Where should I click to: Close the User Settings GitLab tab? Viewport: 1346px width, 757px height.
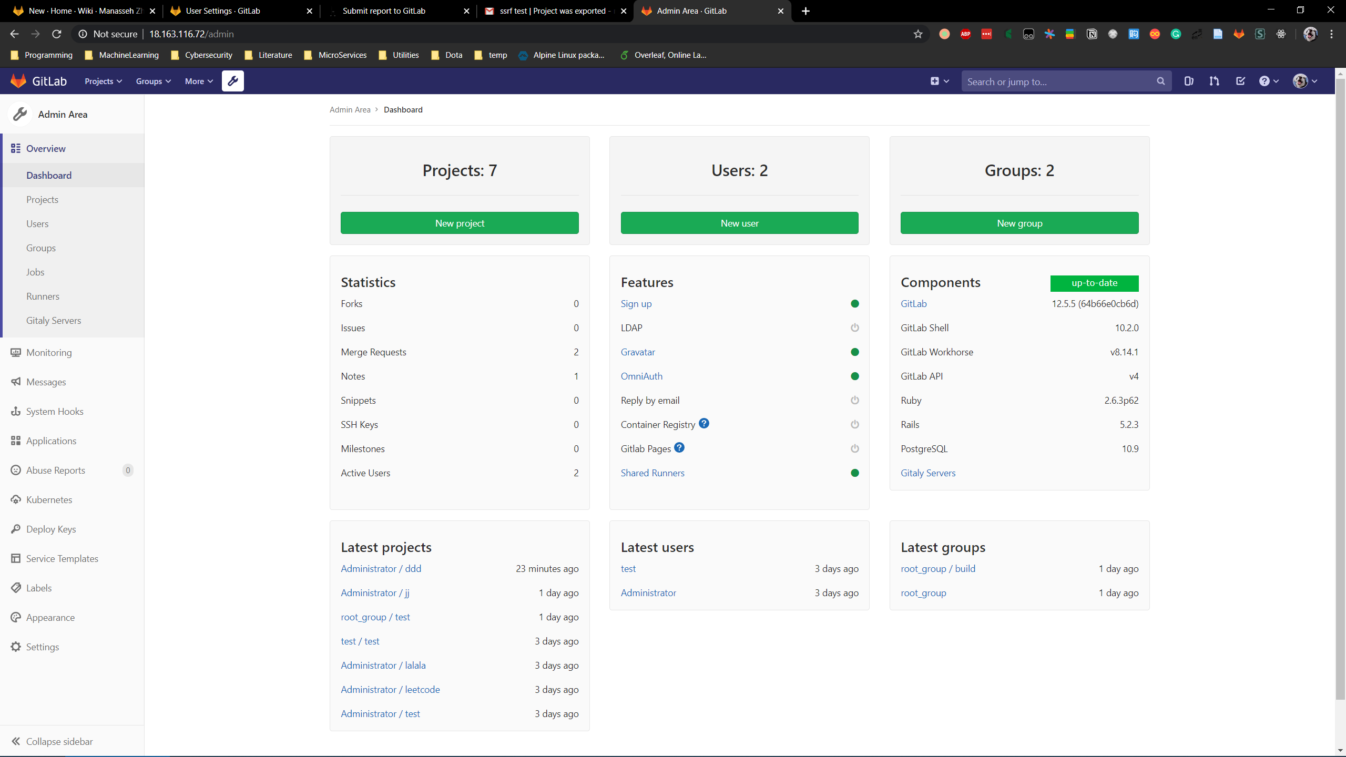pyautogui.click(x=309, y=11)
